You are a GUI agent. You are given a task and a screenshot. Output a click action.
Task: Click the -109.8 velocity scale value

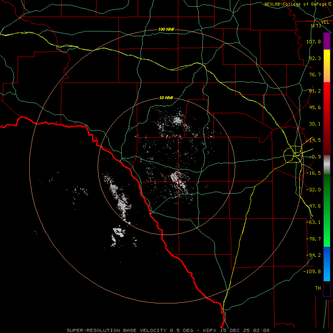312,272
